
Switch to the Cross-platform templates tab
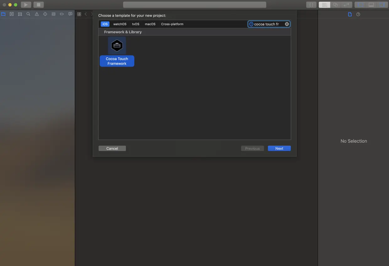172,24
